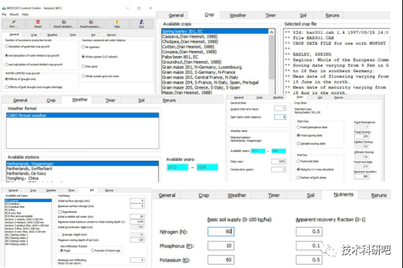
Task: Click the Potassium basic soil supply field
Action: click(x=221, y=259)
